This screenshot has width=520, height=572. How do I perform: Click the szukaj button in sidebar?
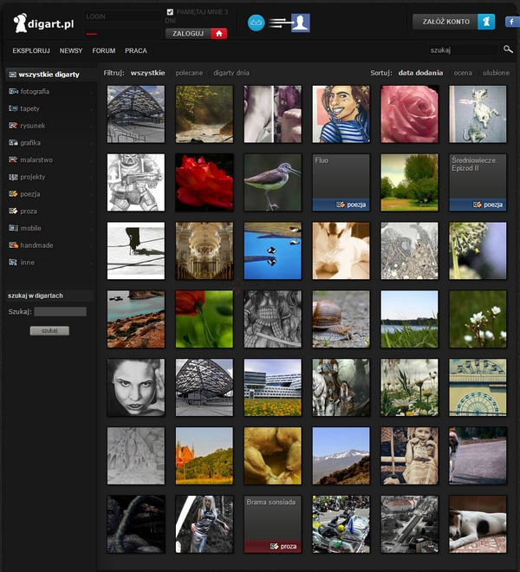coord(49,330)
